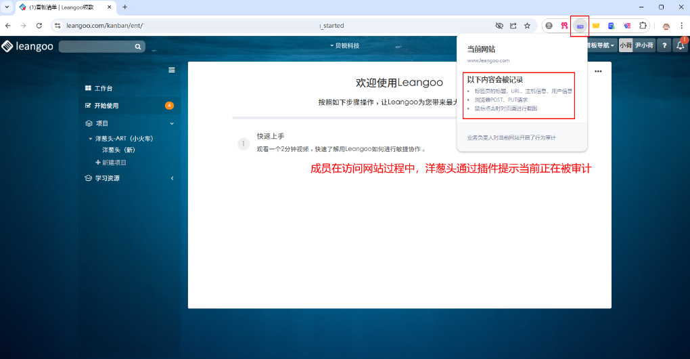690x359 pixels.
Task: Collapse the 洋葱头-ART（小火车） tree node
Action: [x=91, y=139]
